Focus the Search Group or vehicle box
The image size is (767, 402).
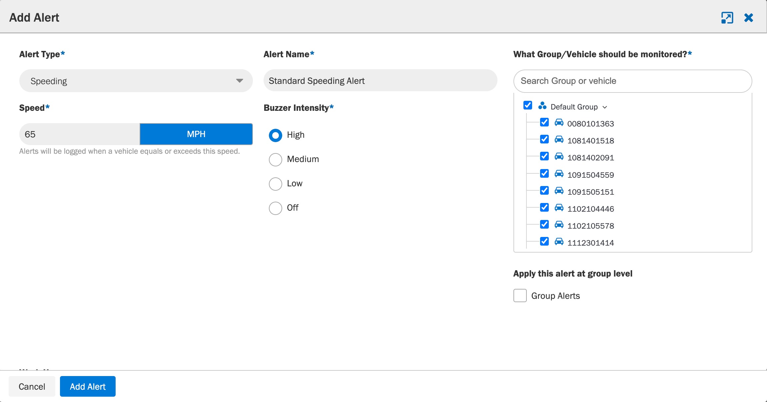click(x=633, y=81)
